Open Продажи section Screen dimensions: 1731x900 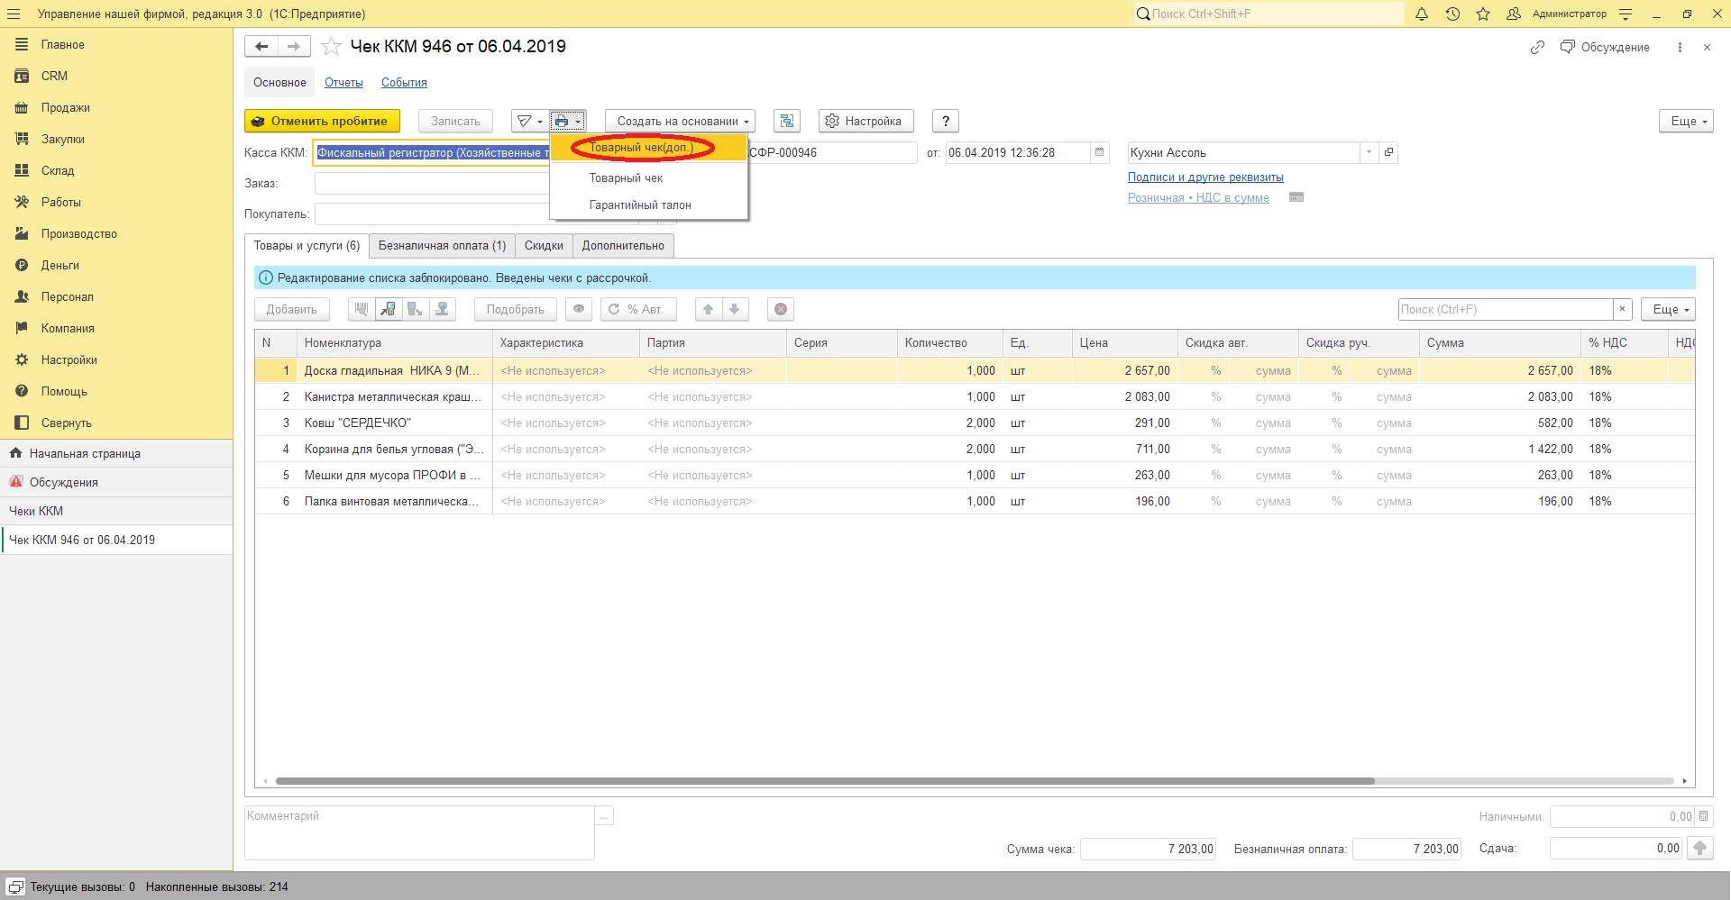point(65,107)
